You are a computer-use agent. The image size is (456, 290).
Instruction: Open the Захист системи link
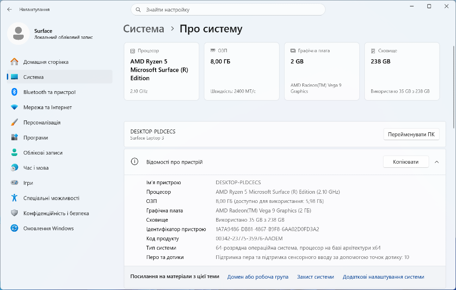click(x=315, y=277)
